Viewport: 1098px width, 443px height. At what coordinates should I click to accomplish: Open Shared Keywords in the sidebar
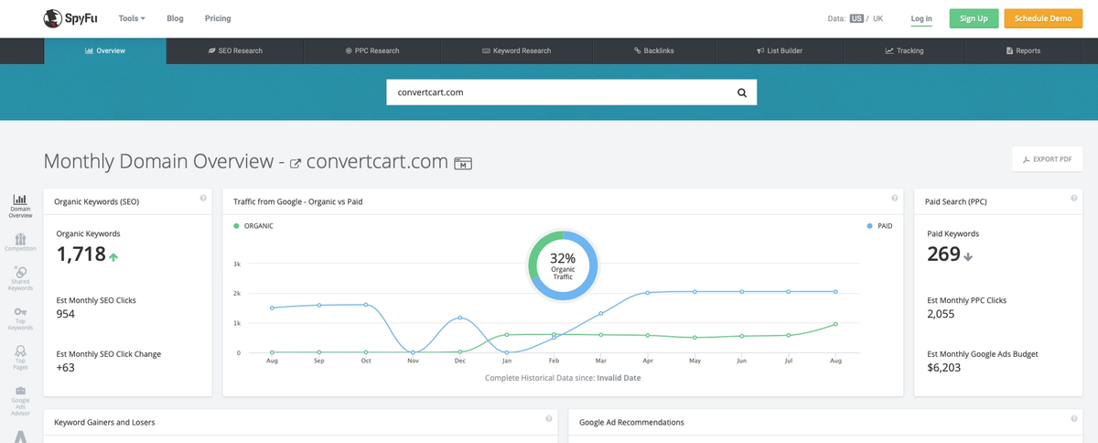[20, 278]
